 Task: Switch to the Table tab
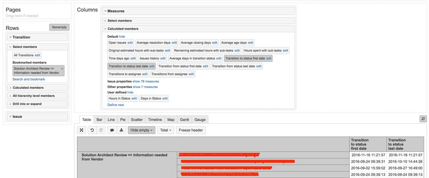(x=87, y=120)
